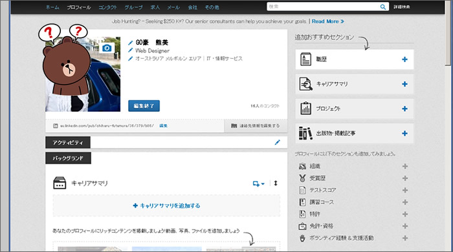Edit location and industry pencil icon
Screen dimensions: 453x252
point(130,59)
